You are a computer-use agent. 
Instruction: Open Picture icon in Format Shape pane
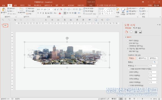pyautogui.click(x=140, y=32)
